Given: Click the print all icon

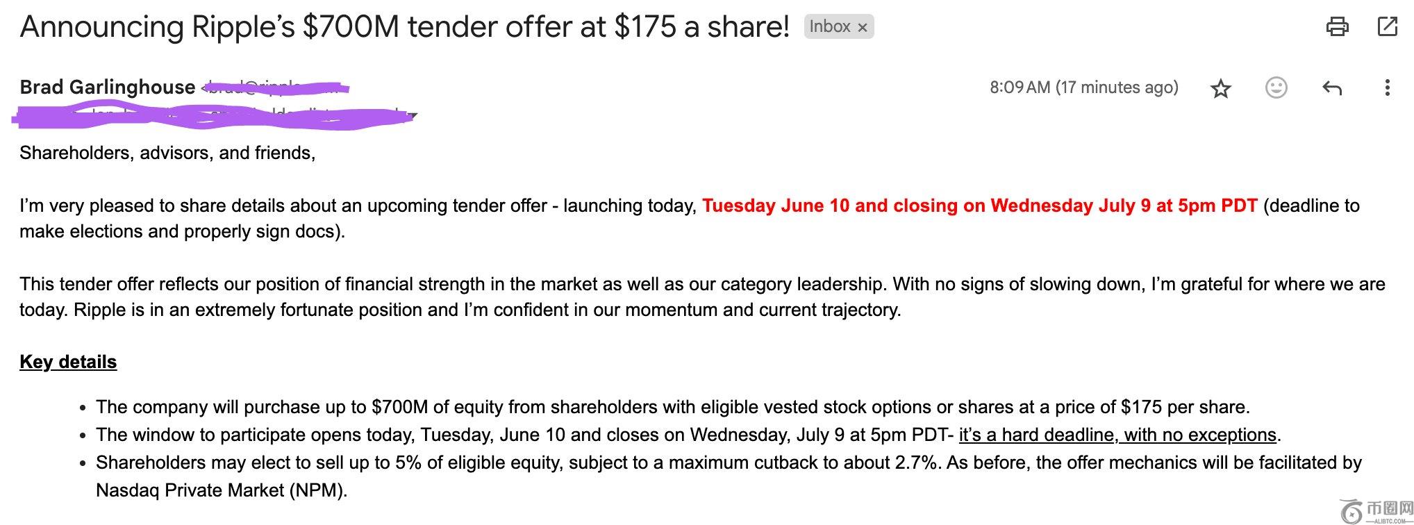Looking at the screenshot, I should coord(1337,27).
